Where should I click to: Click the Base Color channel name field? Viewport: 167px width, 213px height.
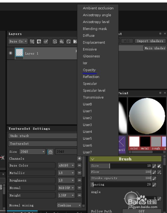[x=32, y=165]
